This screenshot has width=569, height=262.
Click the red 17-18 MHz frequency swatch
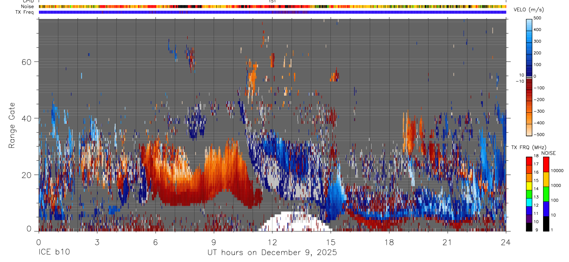[529, 161]
